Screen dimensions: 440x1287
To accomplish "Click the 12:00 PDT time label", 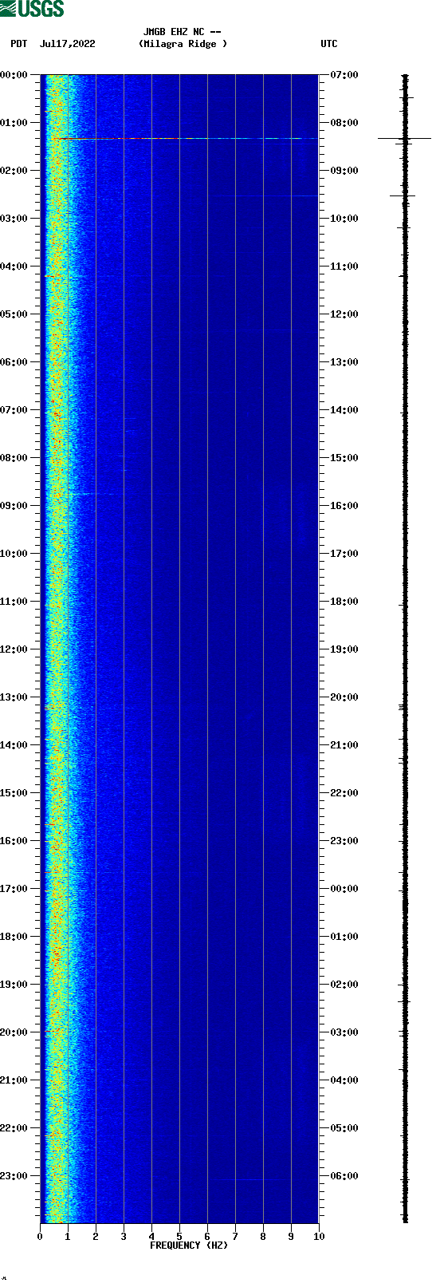I will [x=14, y=649].
